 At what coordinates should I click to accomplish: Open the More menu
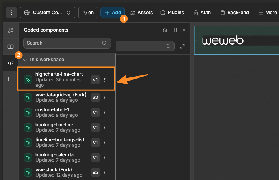(x=268, y=13)
